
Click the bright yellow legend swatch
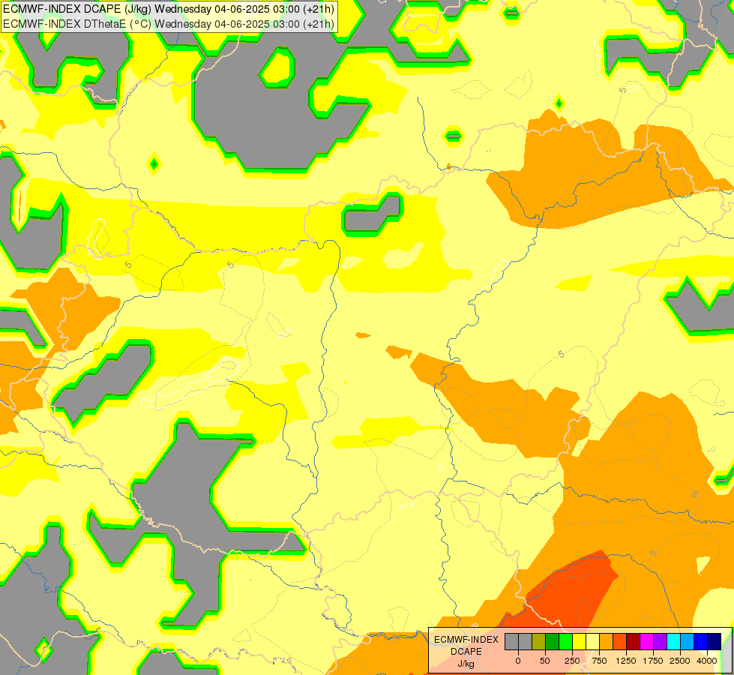point(579,641)
